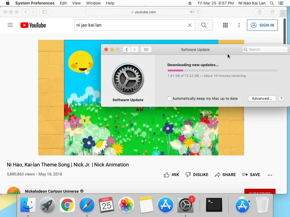
Task: Run YouTube search with magnifier button
Action: point(204,25)
